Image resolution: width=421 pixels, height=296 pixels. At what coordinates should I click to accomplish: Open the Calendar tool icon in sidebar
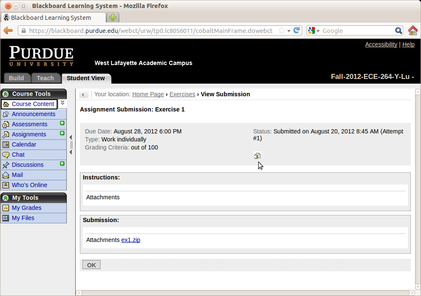(5, 145)
